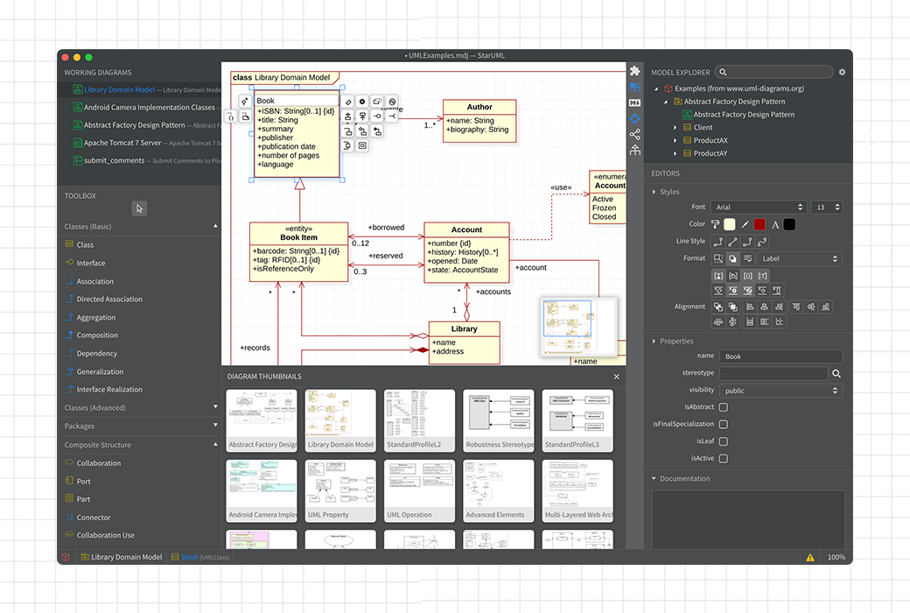Toggle the isAbstract checkbox
Screen dimensions: 910x613
(x=723, y=407)
